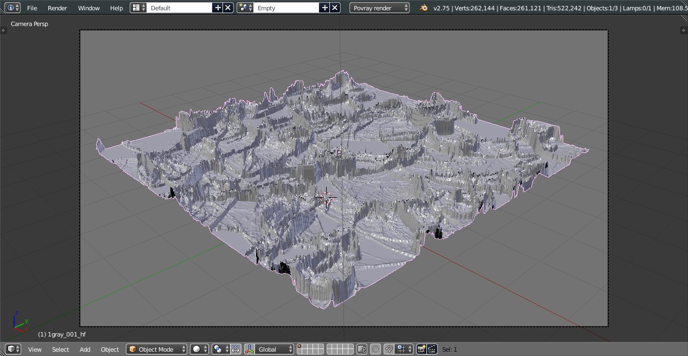
Task: Toggle proportional editing mode
Action: pos(375,349)
